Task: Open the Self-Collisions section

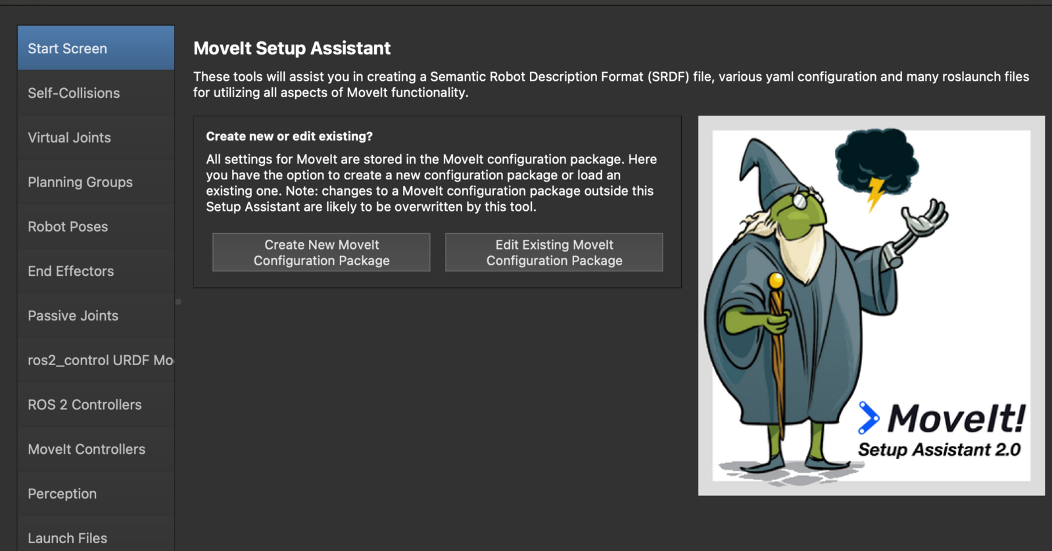Action: (x=96, y=93)
